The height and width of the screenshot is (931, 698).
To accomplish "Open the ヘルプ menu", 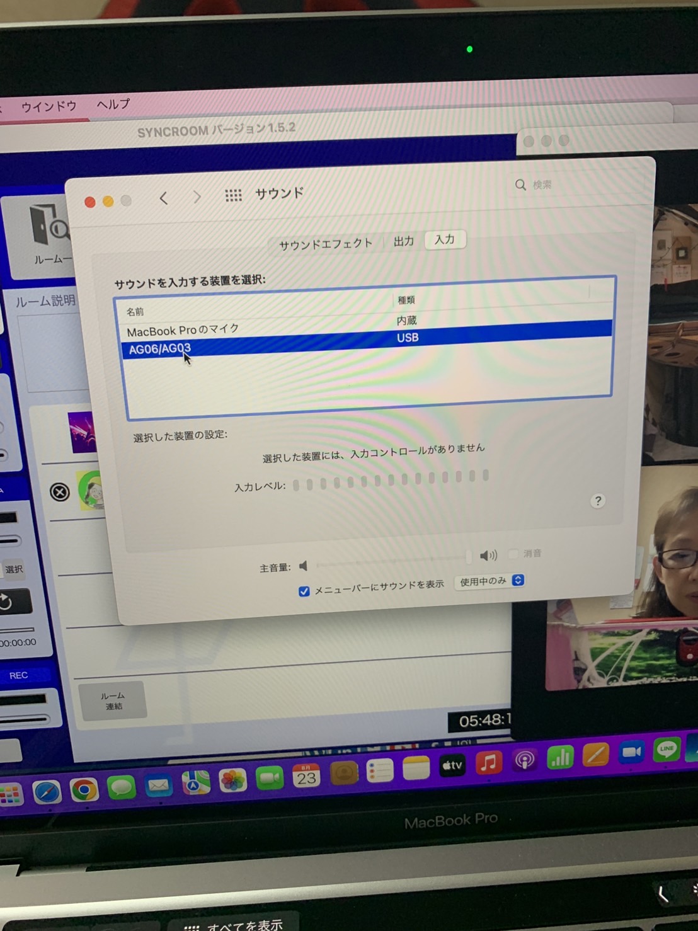I will [113, 104].
